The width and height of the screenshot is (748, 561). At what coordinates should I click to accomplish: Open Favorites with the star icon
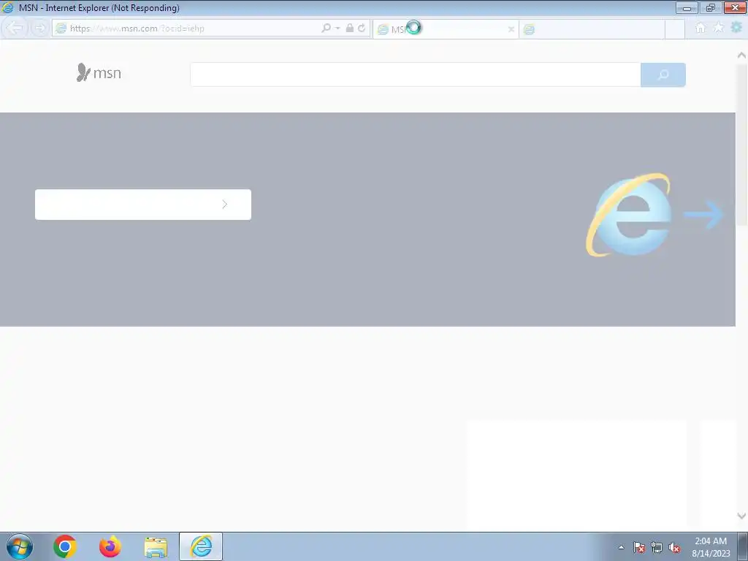coord(718,28)
